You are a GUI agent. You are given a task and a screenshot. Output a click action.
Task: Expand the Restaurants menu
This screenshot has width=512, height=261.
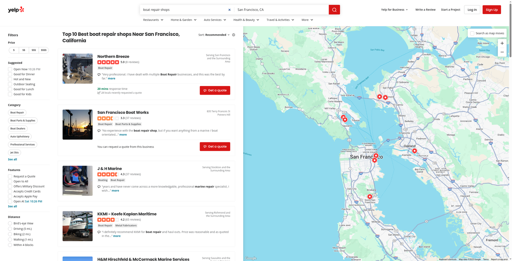point(153,20)
